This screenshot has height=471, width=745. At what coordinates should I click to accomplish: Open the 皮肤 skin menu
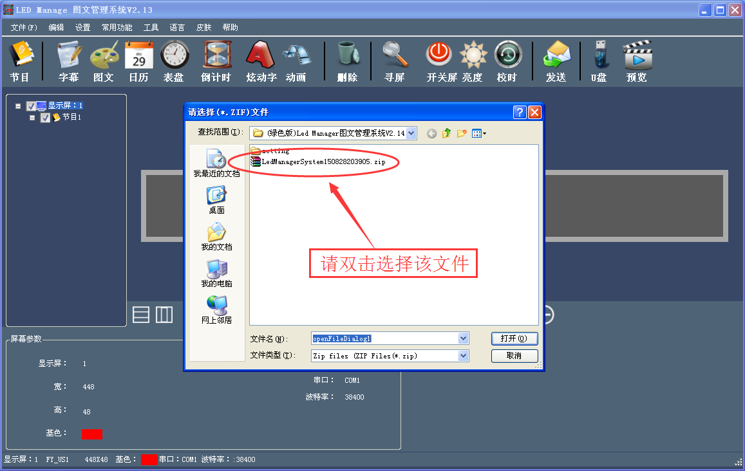(203, 28)
